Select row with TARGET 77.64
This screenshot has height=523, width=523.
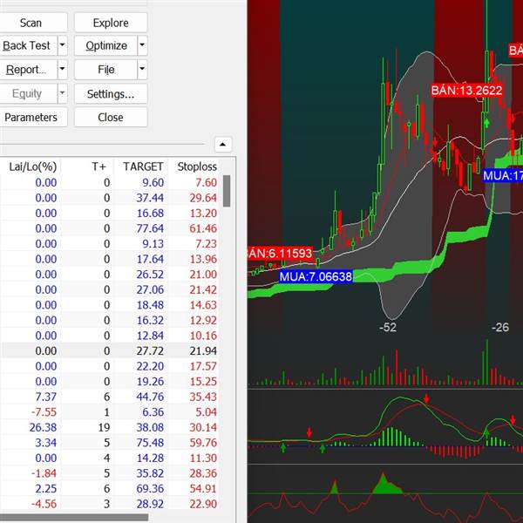tap(110, 228)
